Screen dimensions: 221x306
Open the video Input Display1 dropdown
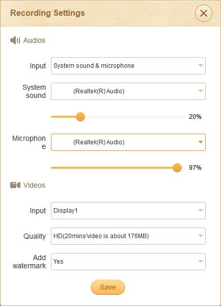[x=128, y=211]
